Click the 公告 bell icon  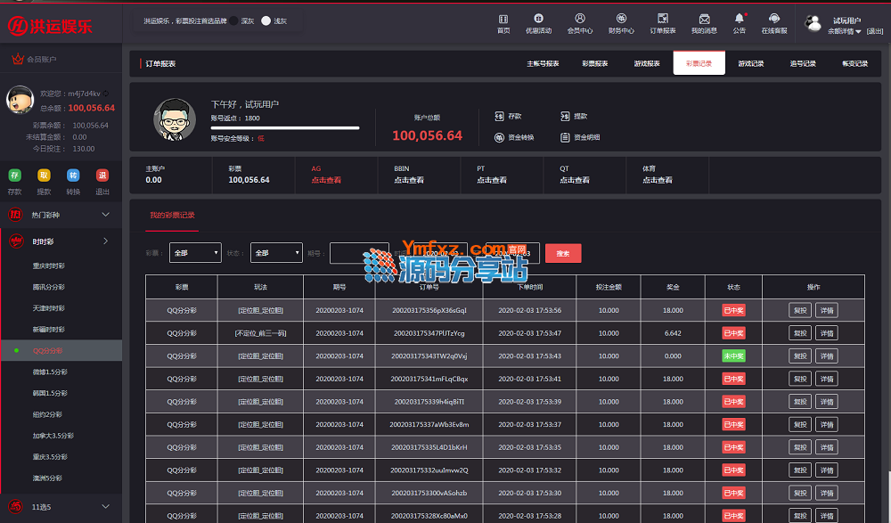pyautogui.click(x=739, y=19)
